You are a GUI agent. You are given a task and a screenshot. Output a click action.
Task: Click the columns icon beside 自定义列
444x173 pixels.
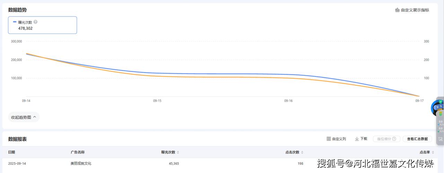[329, 139]
